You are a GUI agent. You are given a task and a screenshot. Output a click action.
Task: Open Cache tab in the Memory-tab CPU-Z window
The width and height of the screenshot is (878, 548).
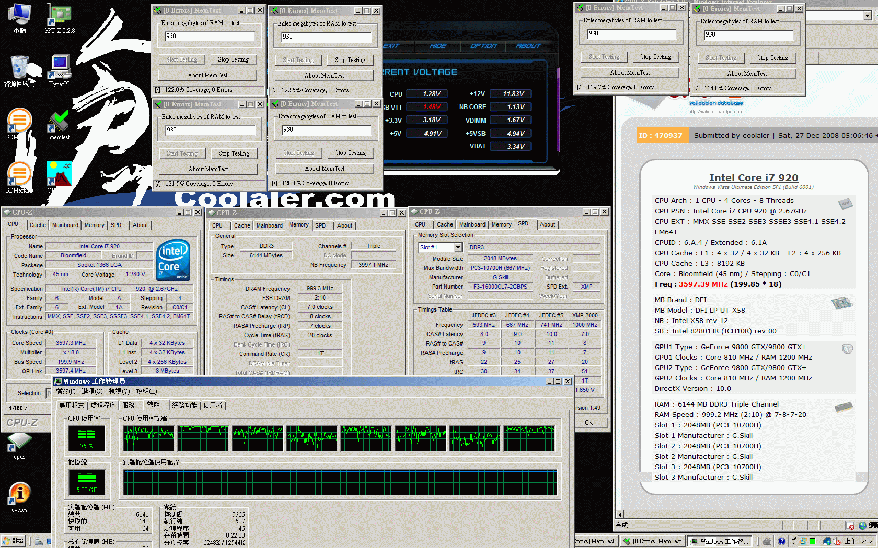click(242, 226)
